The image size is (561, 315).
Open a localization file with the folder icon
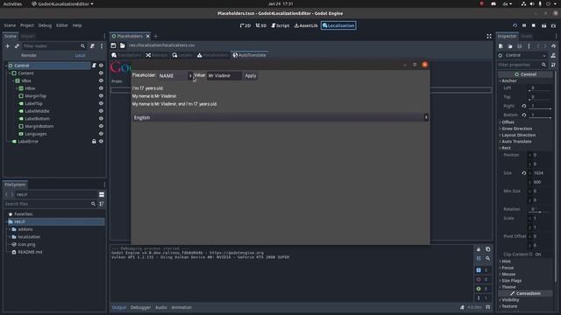[x=123, y=45]
